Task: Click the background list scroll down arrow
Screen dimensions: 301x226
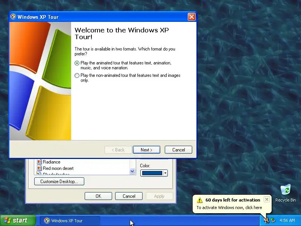Action: pyautogui.click(x=132, y=171)
